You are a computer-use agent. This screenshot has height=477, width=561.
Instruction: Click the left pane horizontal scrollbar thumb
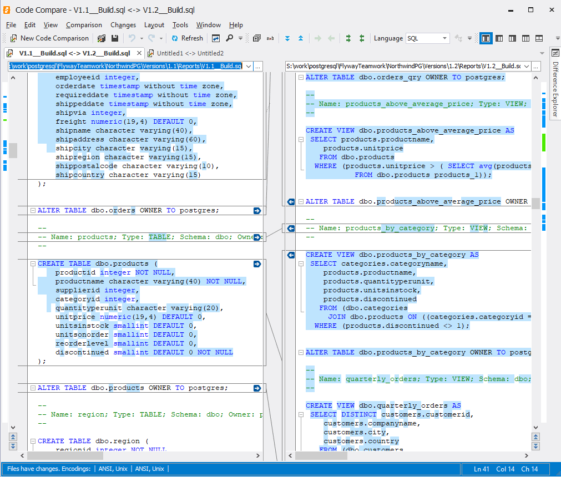(65, 455)
